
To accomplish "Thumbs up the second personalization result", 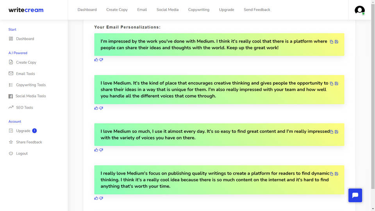I will click(x=96, y=108).
